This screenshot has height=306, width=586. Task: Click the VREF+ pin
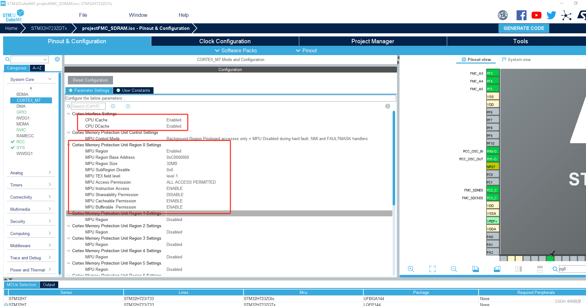click(493, 221)
